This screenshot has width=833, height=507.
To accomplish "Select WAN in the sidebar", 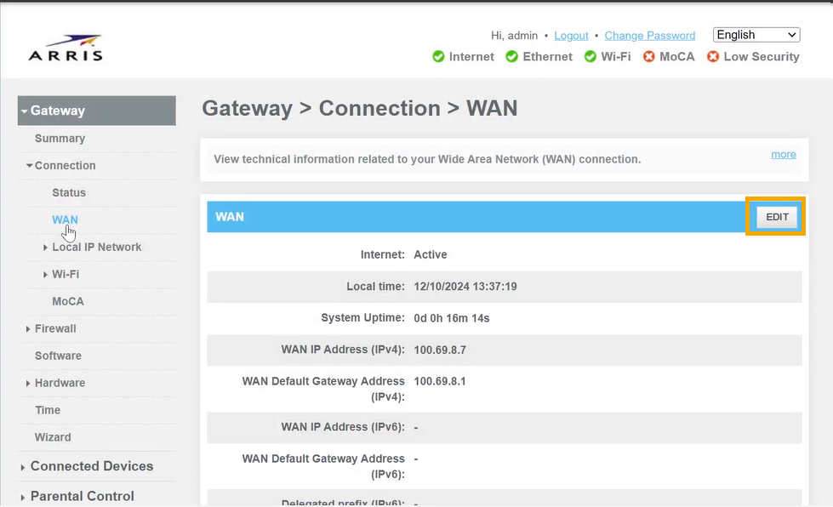I will click(x=65, y=219).
